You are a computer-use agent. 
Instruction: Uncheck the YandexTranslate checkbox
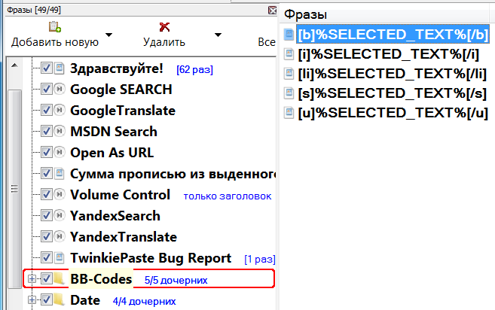47,236
